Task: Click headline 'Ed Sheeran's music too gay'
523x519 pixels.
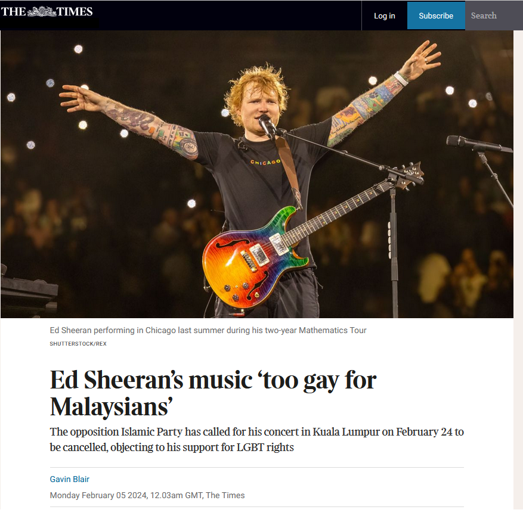Action: coord(213,393)
